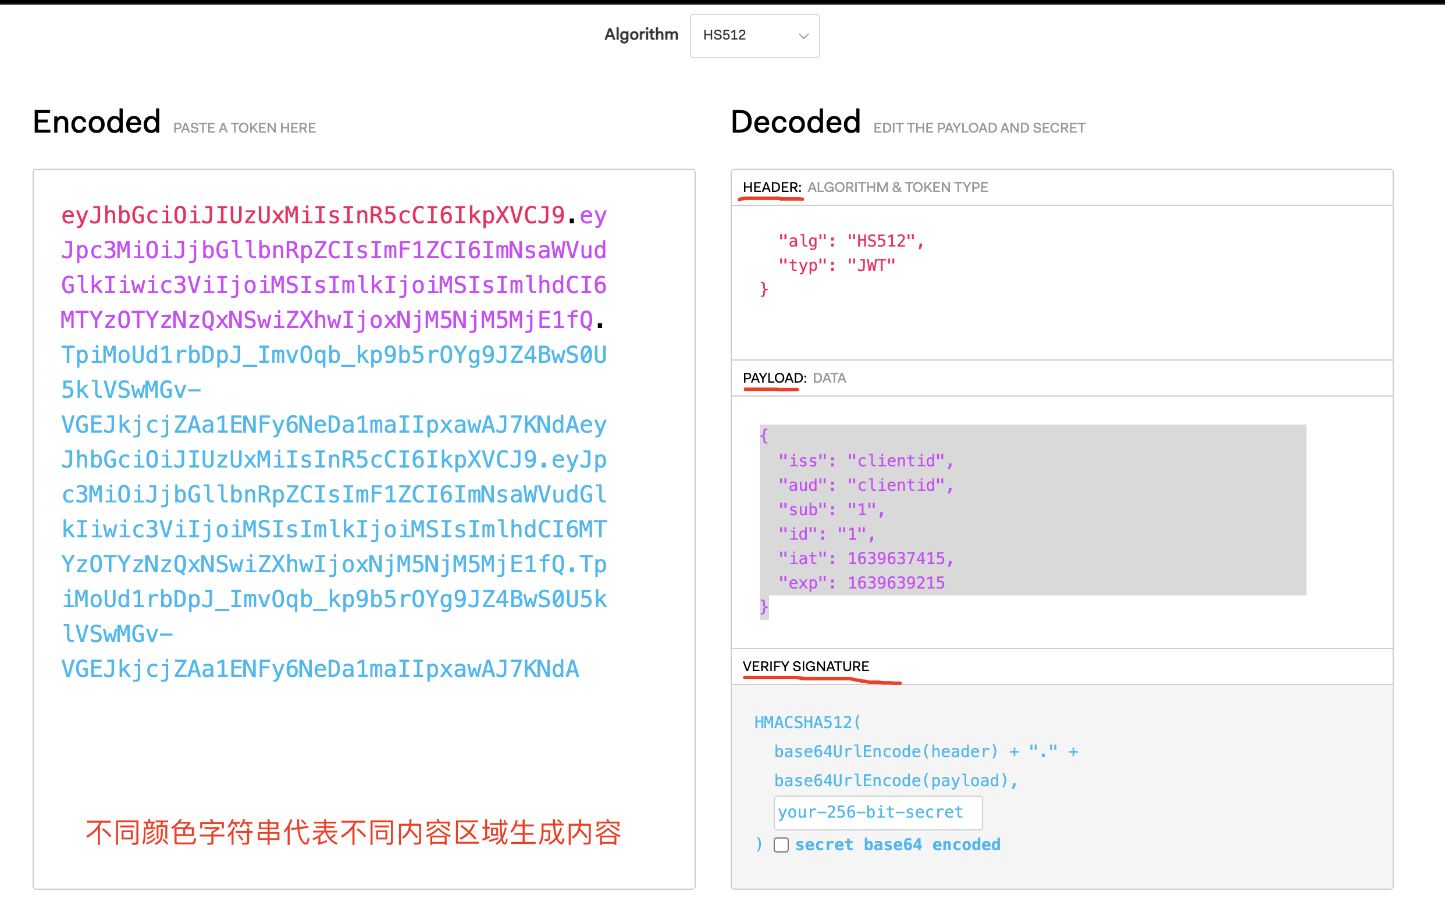The width and height of the screenshot is (1445, 920).
Task: Click the blue signature segment of token
Action: click(333, 495)
